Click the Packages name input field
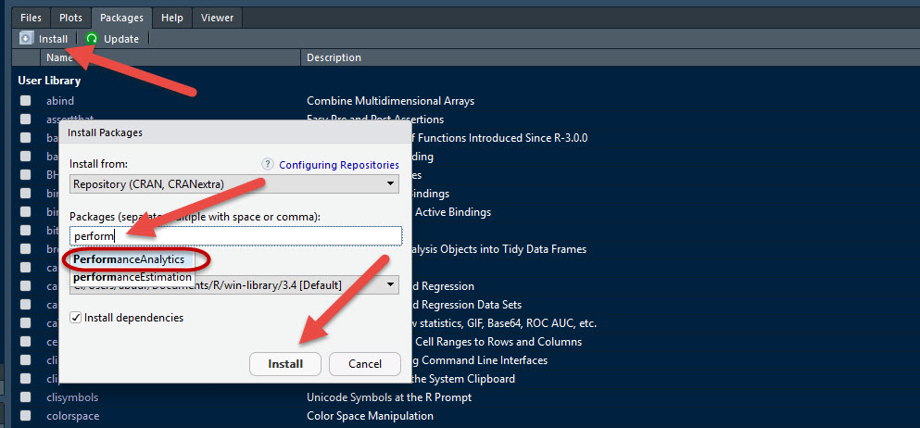 (x=234, y=236)
